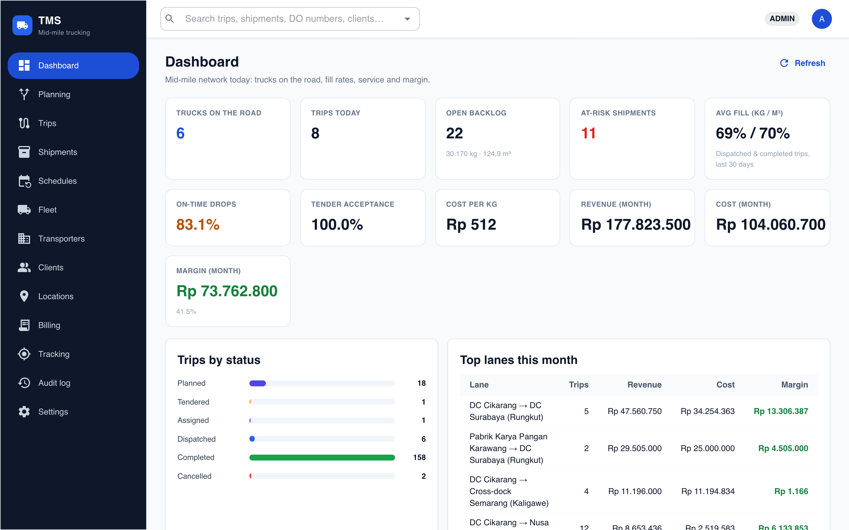Click the Planned trips purple progress bar
The image size is (849, 530).
coord(257,383)
